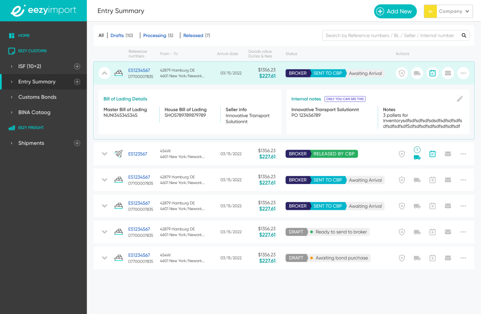The image size is (481, 314).
Task: Open ellipsis menu in Awaiting bond purchase row
Action: point(463,258)
